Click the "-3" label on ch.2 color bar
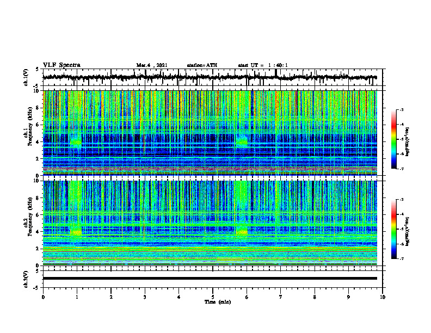The width and height of the screenshot is (431, 333). click(401, 200)
